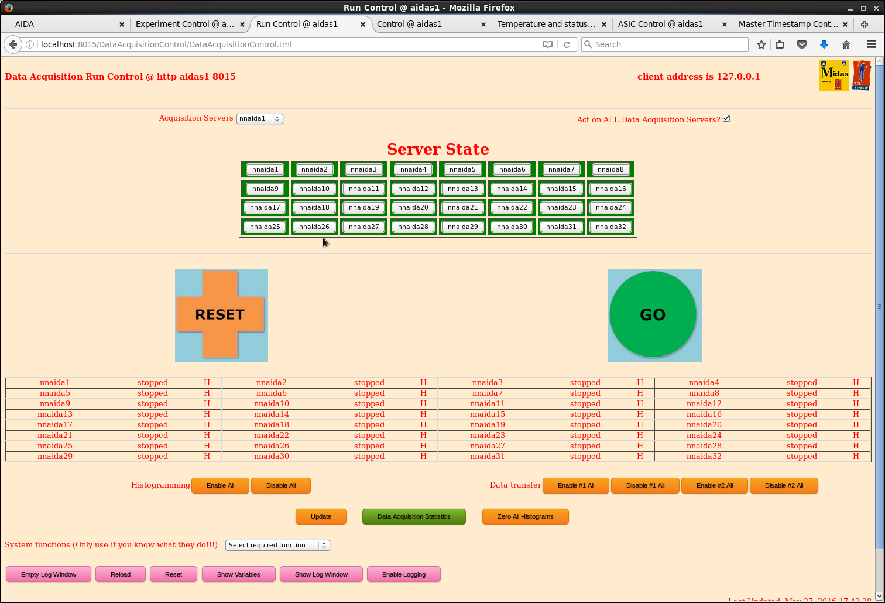Click Data Acquisition Statistics button
The height and width of the screenshot is (603, 885).
[414, 516]
